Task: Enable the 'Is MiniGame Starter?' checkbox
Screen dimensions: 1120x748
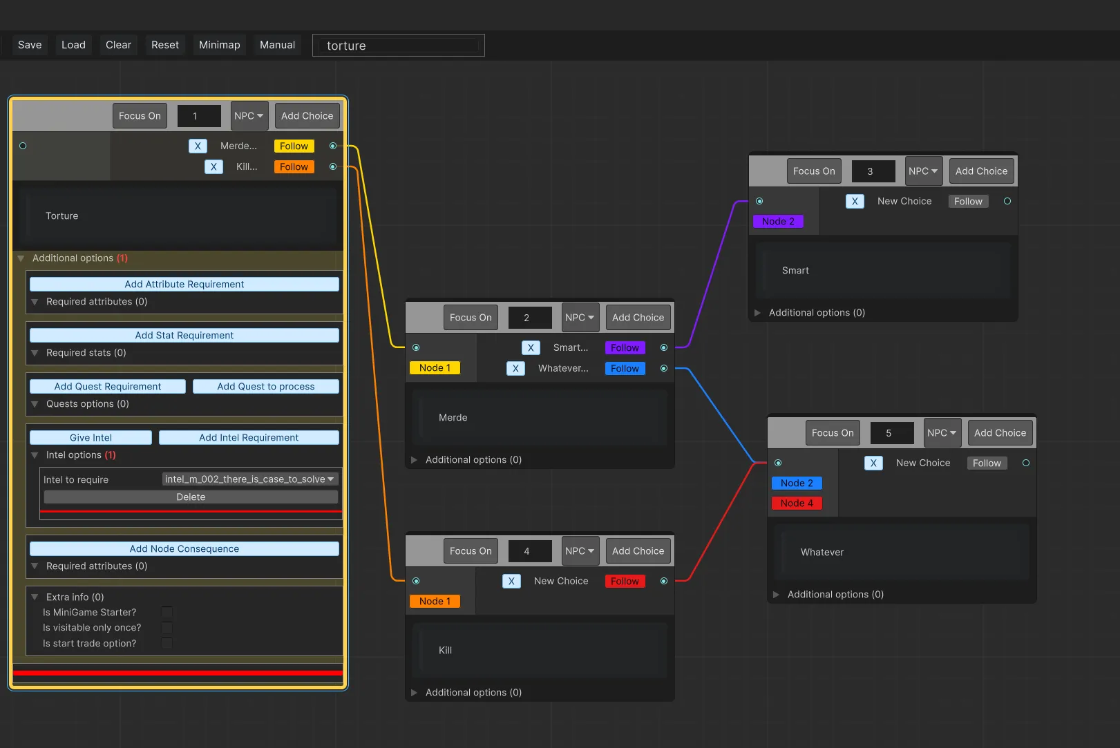Action: point(167,612)
